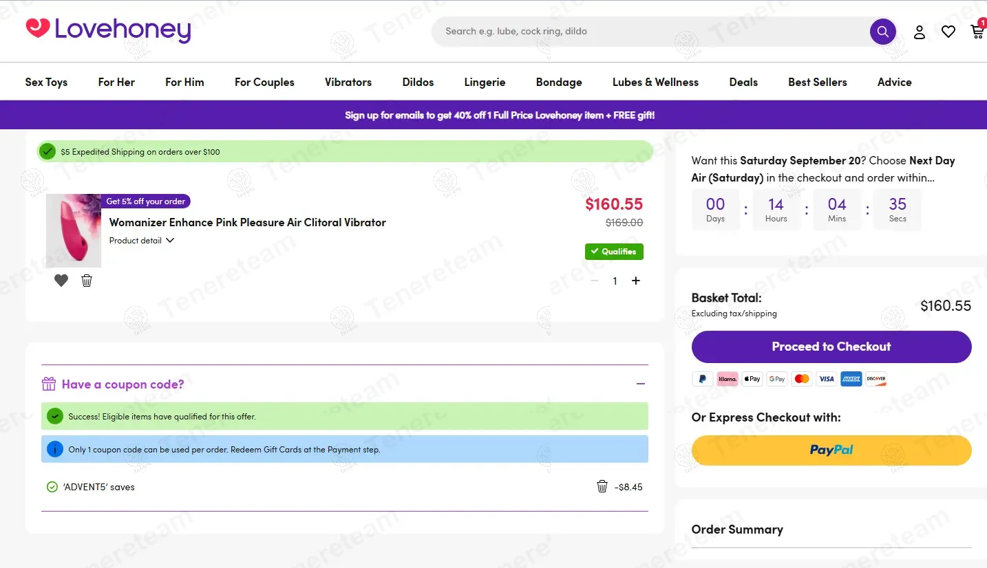Open the Dildos menu
This screenshot has width=987, height=568.
(418, 82)
